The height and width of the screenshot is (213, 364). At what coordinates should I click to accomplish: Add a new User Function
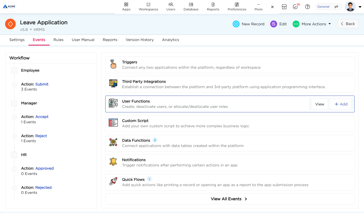[x=341, y=104]
